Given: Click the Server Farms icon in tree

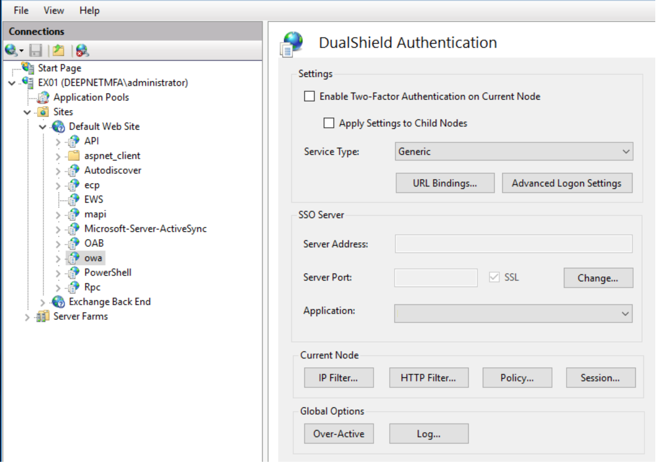Looking at the screenshot, I should (x=43, y=317).
